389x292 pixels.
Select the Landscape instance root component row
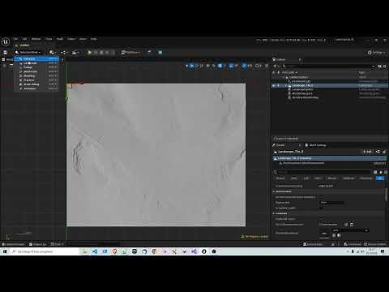pyautogui.click(x=330, y=158)
